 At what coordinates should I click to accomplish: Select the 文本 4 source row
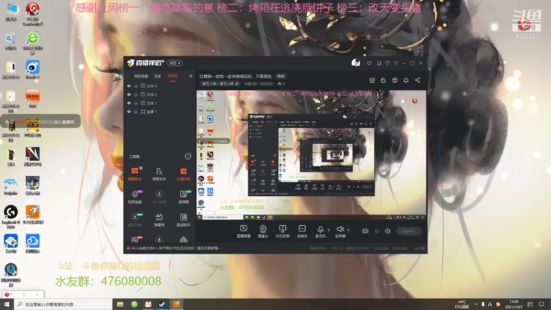(160, 85)
